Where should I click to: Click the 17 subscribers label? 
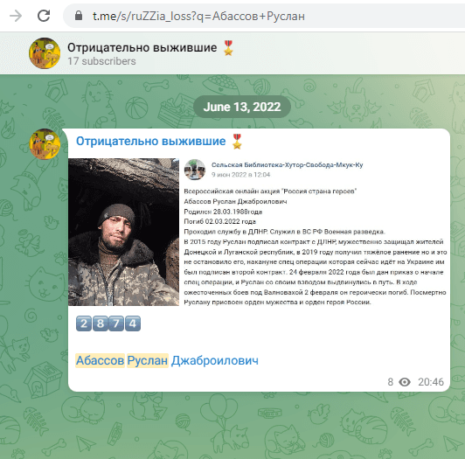coord(101,61)
